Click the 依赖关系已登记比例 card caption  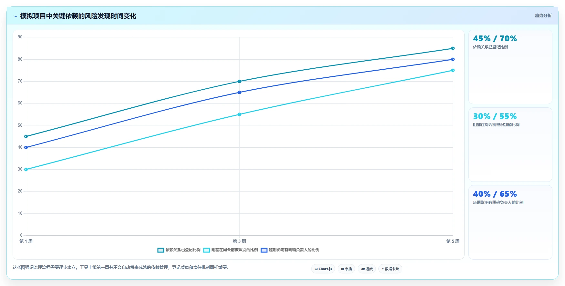pos(490,47)
